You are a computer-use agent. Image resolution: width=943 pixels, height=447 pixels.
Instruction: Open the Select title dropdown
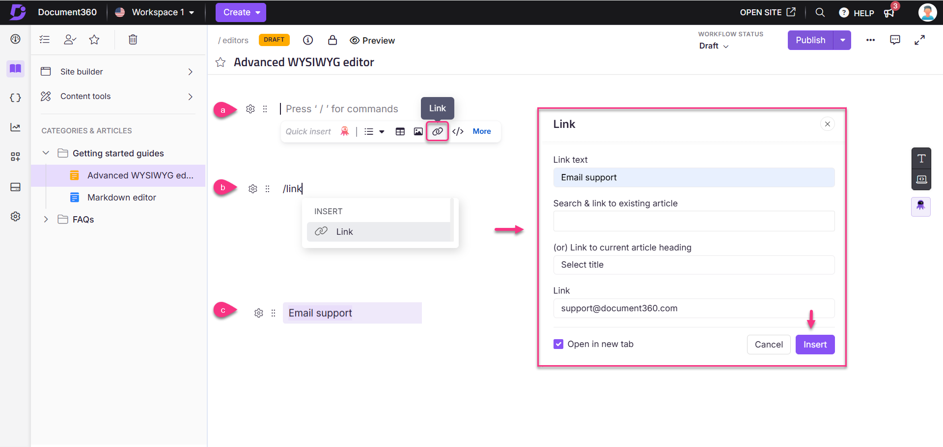[x=694, y=265]
